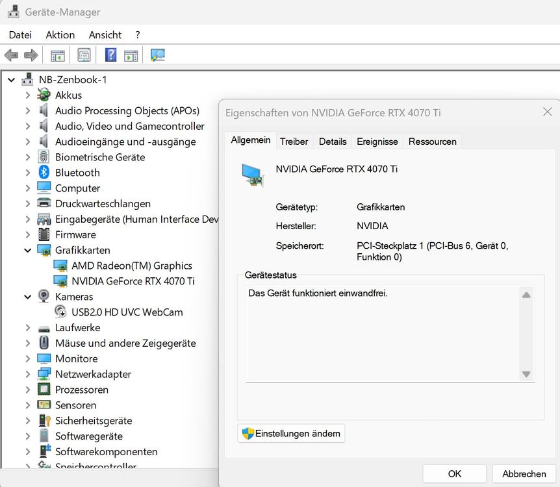Expand the Netzwerkadapter category
Screen dimensions: 560x487
tap(28, 374)
